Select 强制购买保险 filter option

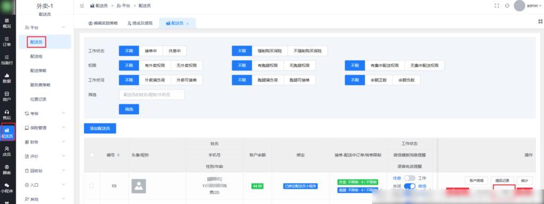(x=270, y=51)
